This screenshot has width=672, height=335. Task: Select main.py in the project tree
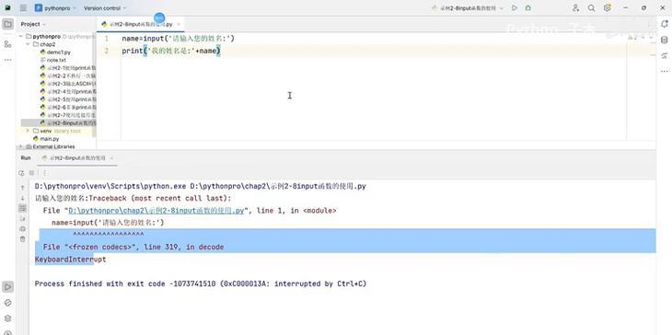coord(46,139)
